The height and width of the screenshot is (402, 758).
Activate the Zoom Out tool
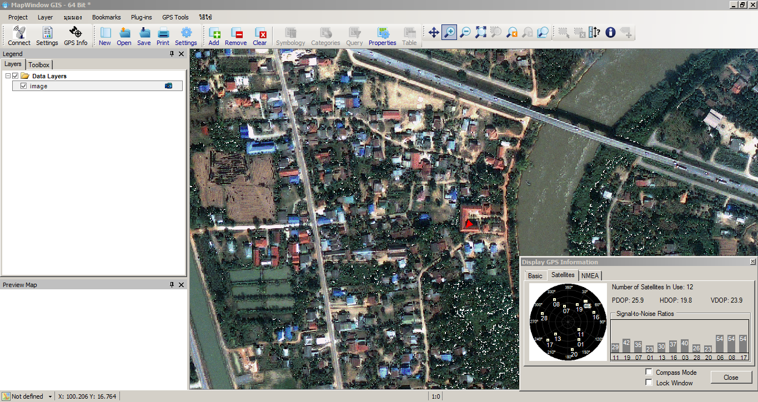(465, 32)
